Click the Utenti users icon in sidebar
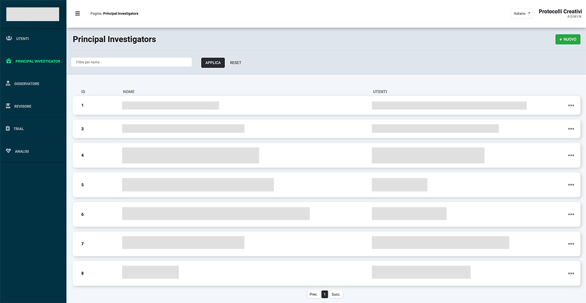The height and width of the screenshot is (303, 586). pos(9,39)
